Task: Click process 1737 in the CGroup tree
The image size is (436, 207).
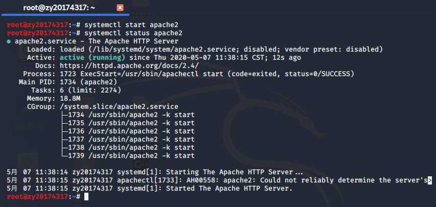Action: [x=129, y=140]
